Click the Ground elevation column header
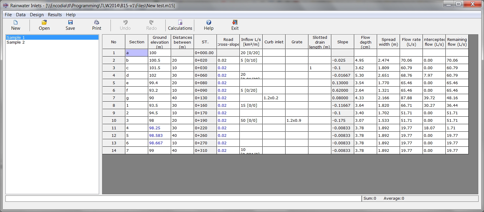Viewport: 484px width, 212px height. click(159, 42)
